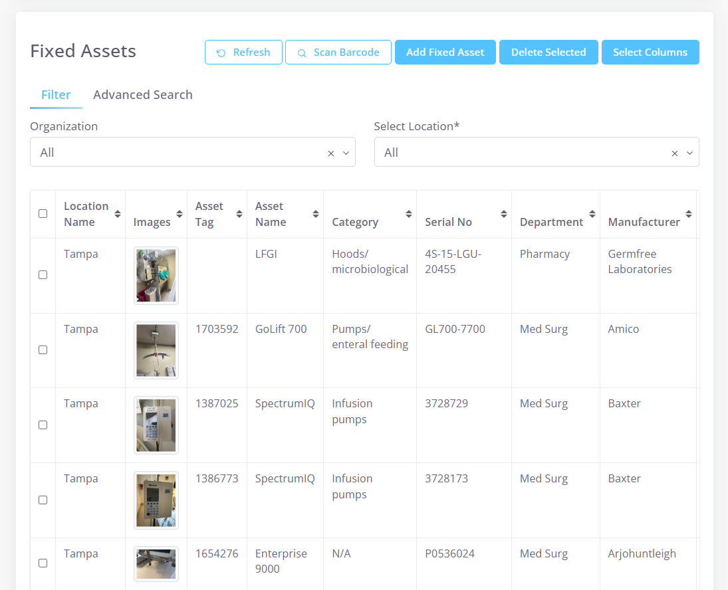
Task: Sort by Asset Tag column arrows
Action: click(239, 214)
